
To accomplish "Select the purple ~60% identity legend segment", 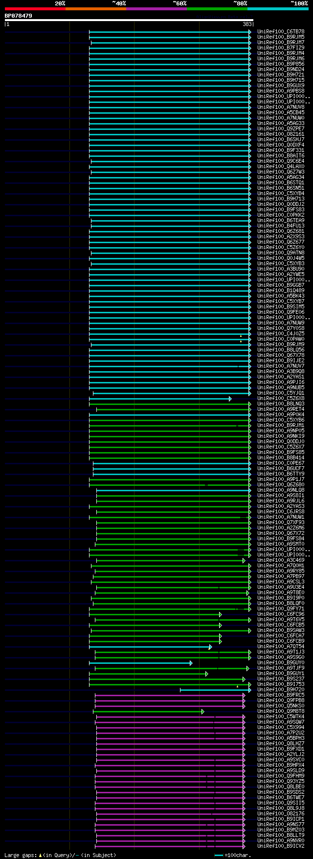I will click(x=156, y=9).
